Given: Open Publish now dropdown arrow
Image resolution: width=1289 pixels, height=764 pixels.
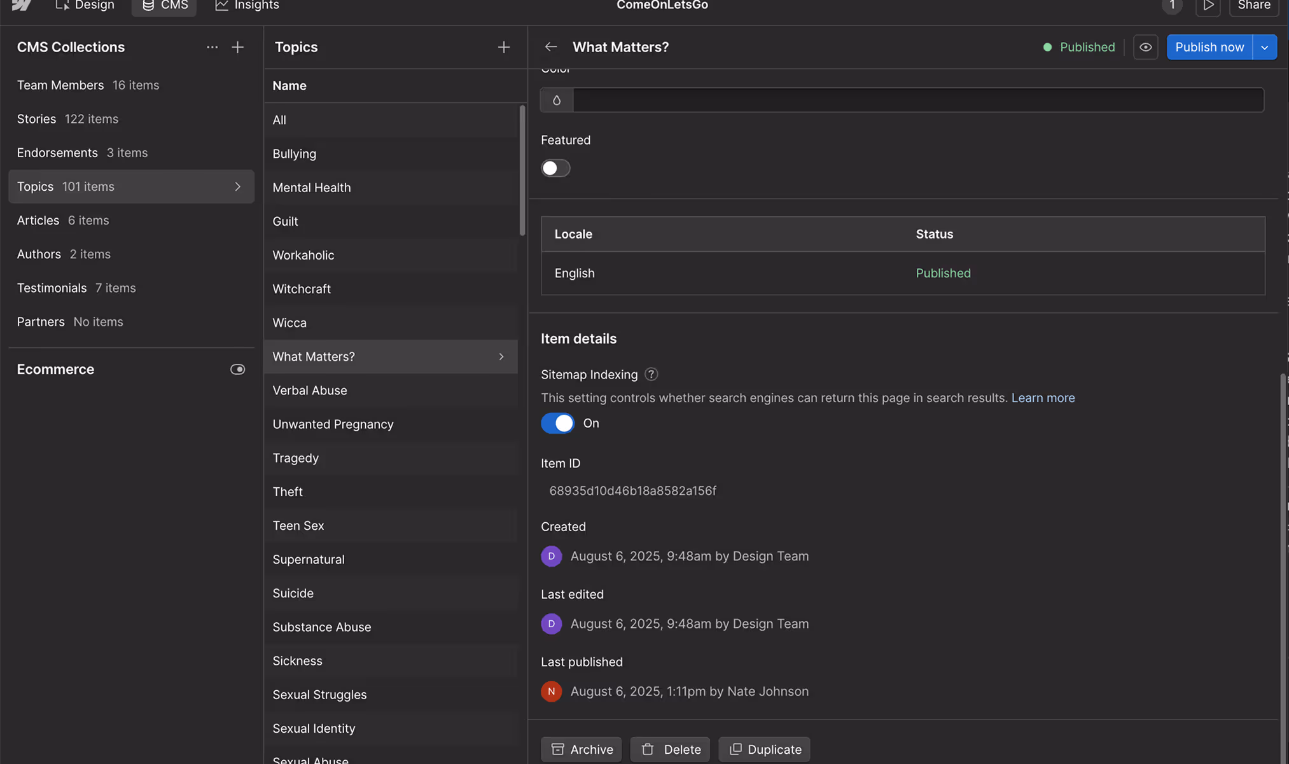Looking at the screenshot, I should [1264, 47].
